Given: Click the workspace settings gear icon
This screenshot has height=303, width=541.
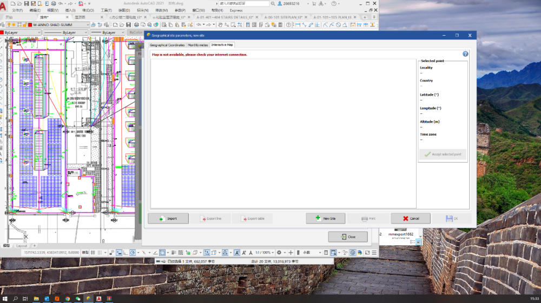Looking at the screenshot, I should [x=279, y=252].
